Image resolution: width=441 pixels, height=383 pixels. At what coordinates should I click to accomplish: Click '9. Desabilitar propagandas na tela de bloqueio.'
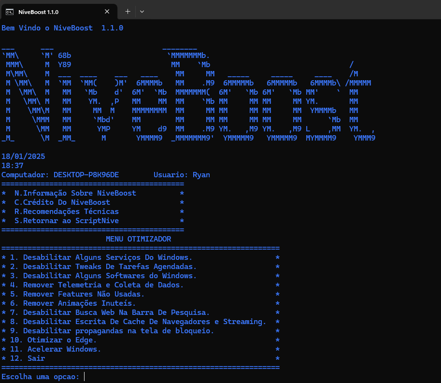click(112, 331)
